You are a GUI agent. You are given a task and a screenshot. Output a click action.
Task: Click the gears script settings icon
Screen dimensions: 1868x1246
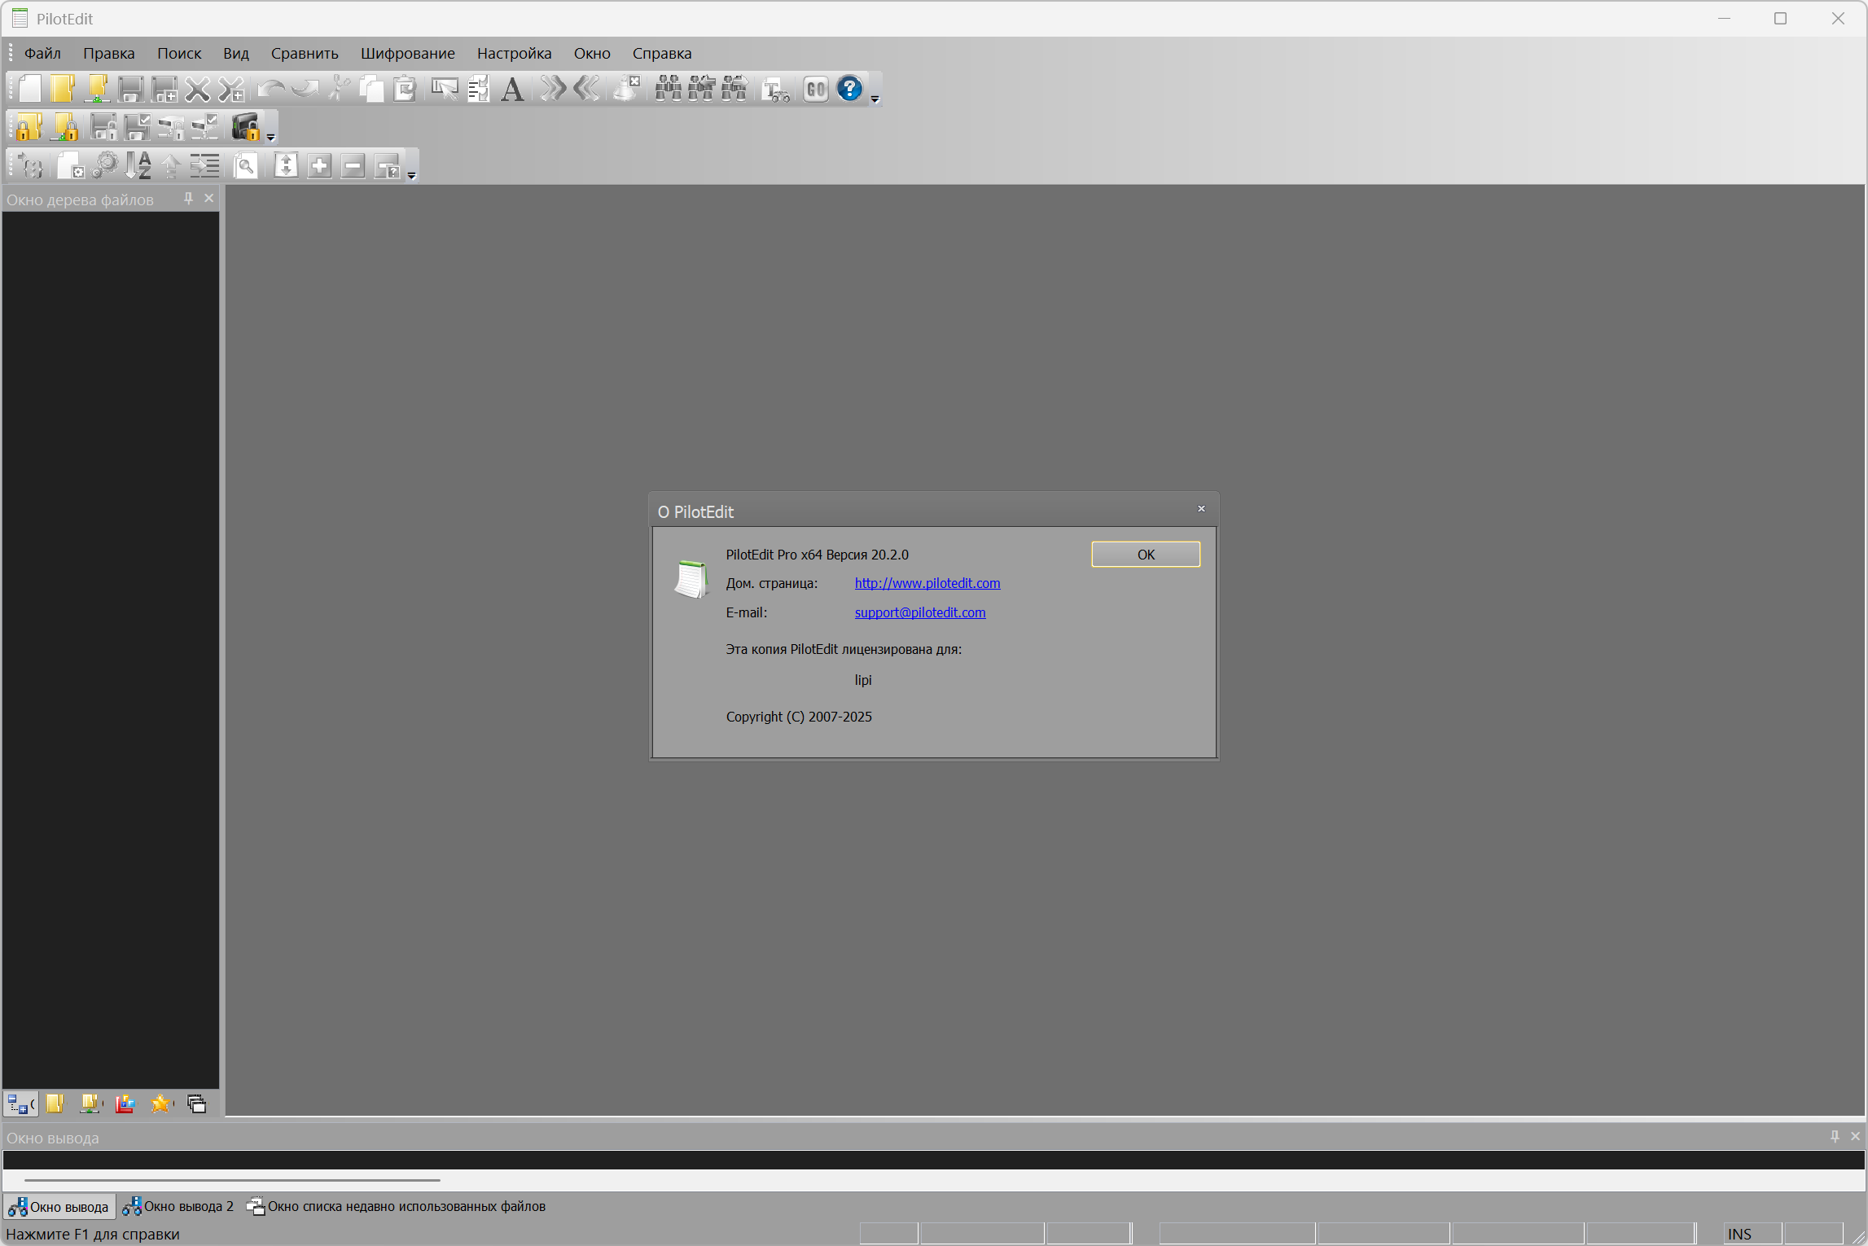pyautogui.click(x=104, y=166)
